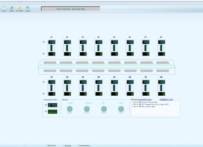The image size is (203, 147).
Task: Open the I/O Status toolbar icon
Action: (x=20, y=9)
